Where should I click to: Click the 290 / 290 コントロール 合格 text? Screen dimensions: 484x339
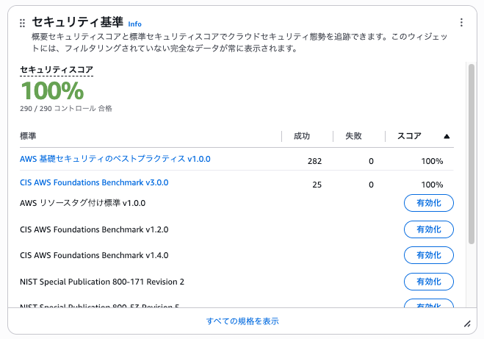[x=66, y=109]
